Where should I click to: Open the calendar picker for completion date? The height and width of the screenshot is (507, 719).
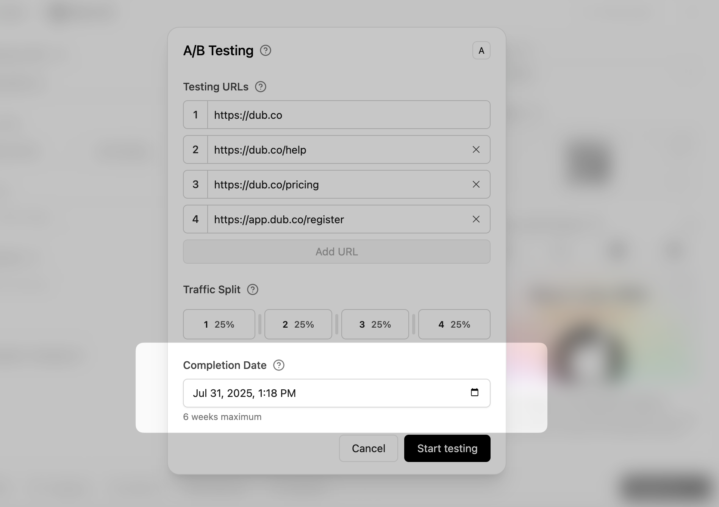(475, 392)
